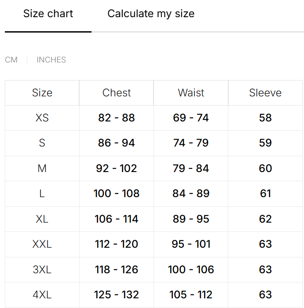Click waist value 84 - 89
The image size is (304, 308).
pyautogui.click(x=191, y=194)
